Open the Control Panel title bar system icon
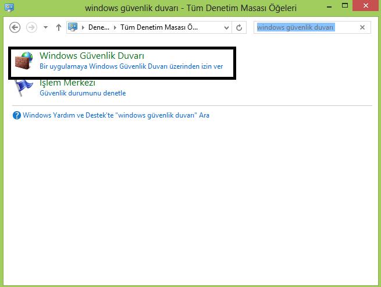The height and width of the screenshot is (287, 381). (9, 8)
